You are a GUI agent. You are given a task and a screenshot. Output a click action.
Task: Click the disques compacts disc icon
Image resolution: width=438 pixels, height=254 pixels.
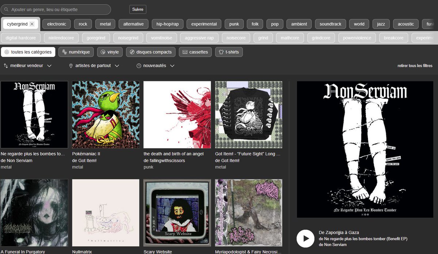click(132, 52)
